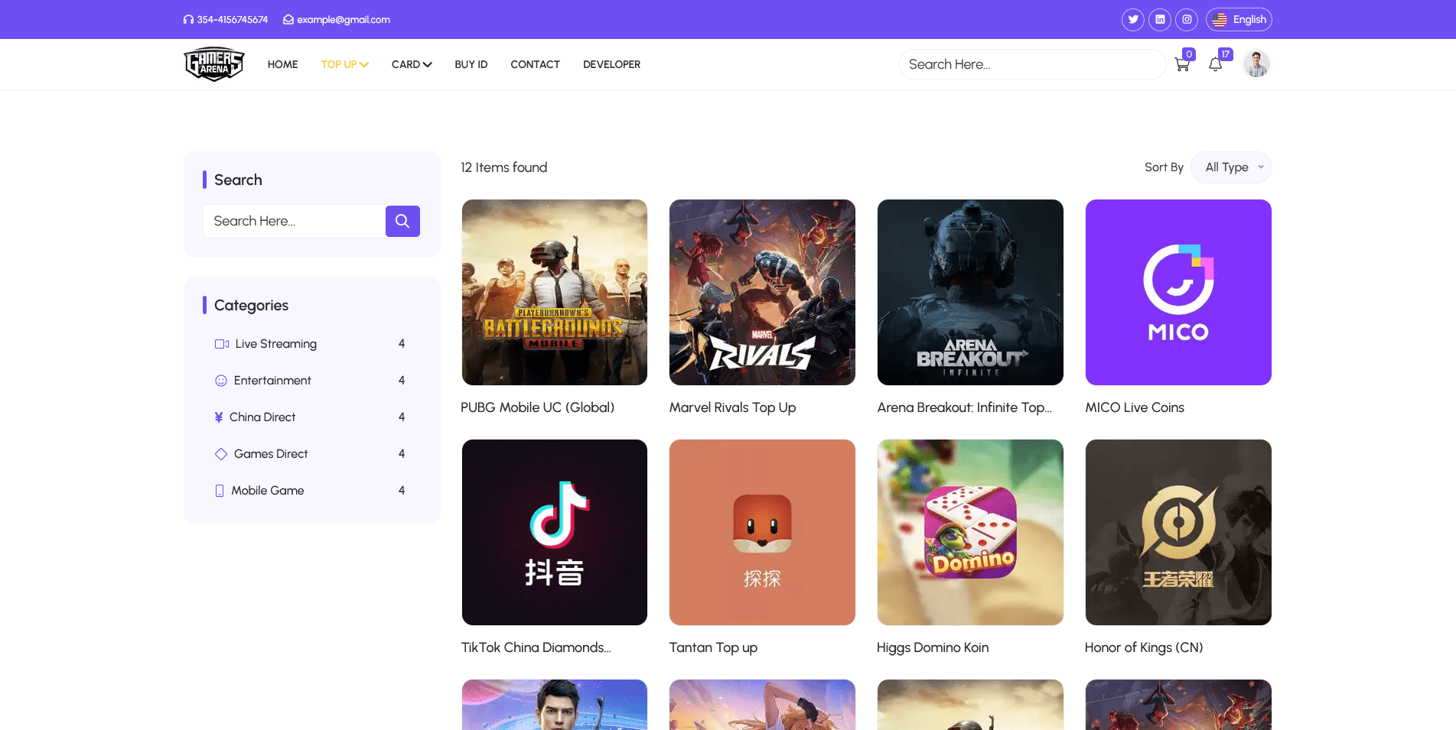Screen dimensions: 1456x730
Task: Change the Sort By All Type selector
Action: (1231, 167)
